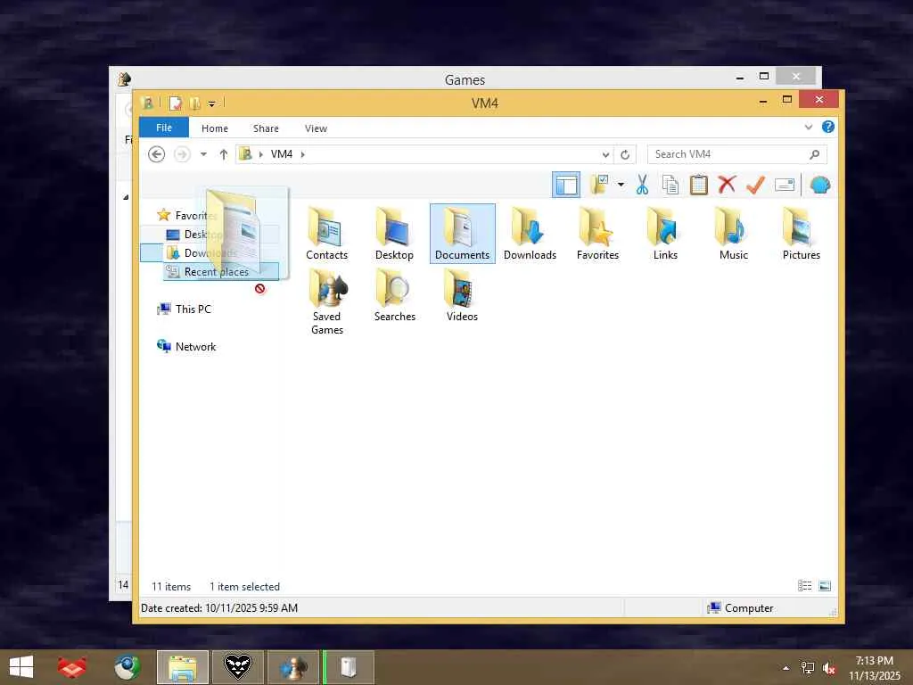Image resolution: width=913 pixels, height=685 pixels.
Task: Go up one folder level
Action: click(224, 154)
